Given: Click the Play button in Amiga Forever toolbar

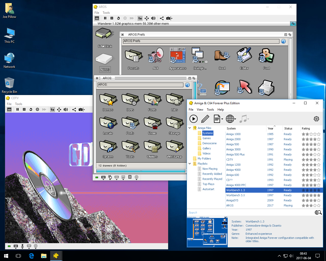Looking at the screenshot, I should click(193, 119).
